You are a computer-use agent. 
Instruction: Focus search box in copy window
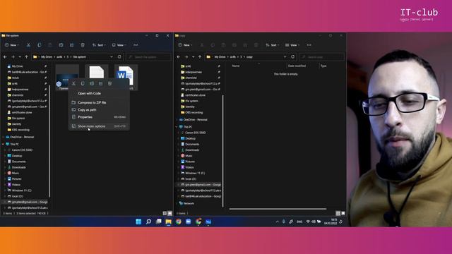click(x=322, y=57)
